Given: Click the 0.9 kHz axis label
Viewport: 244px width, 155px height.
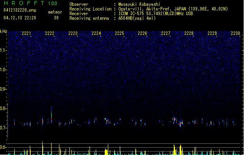Looking at the screenshot, I should pos(3,89).
